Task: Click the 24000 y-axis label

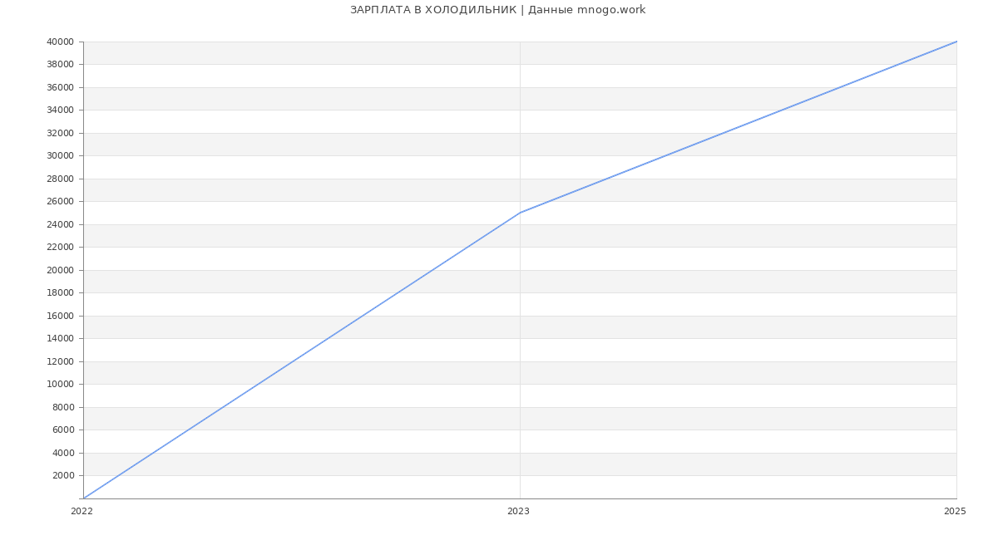Action: point(60,224)
